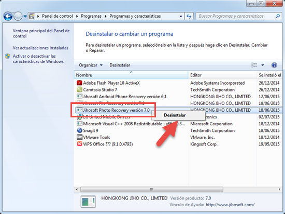Click the VMware Tools icon

[x=79, y=137]
